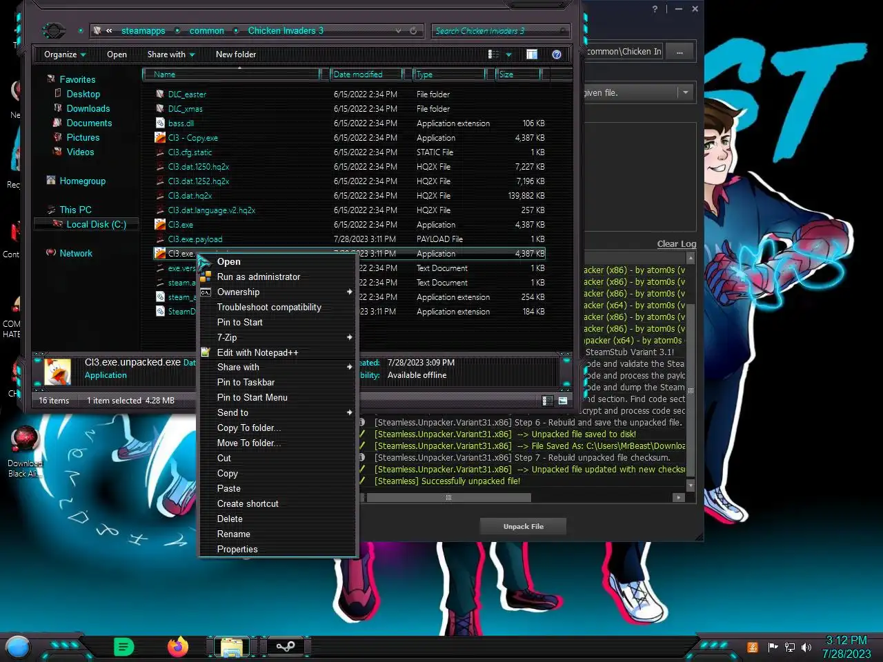Switch to Steamless app on taskbar
883x662 pixels.
[286, 646]
